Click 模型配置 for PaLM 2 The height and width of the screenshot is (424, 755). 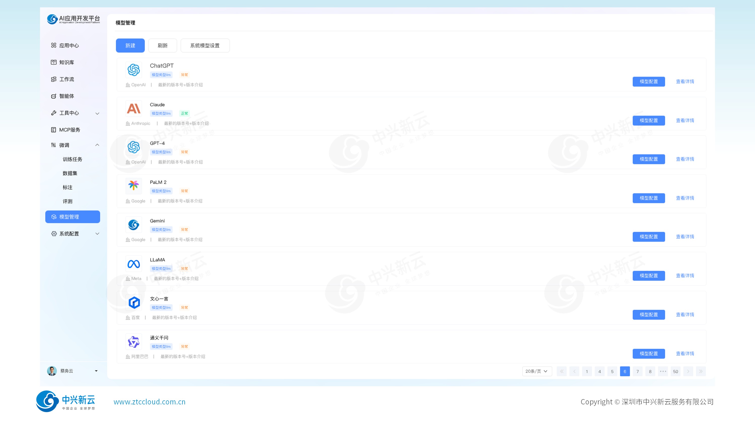[649, 198]
